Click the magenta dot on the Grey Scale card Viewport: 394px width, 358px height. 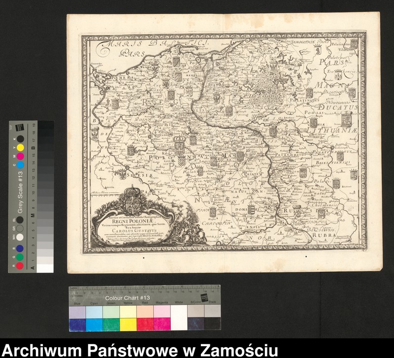(20, 156)
